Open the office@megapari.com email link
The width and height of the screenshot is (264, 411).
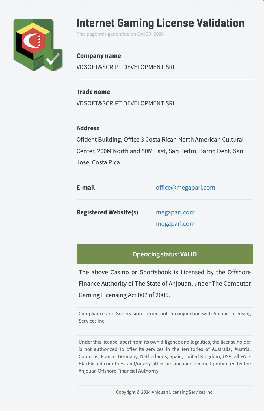pyautogui.click(x=185, y=188)
